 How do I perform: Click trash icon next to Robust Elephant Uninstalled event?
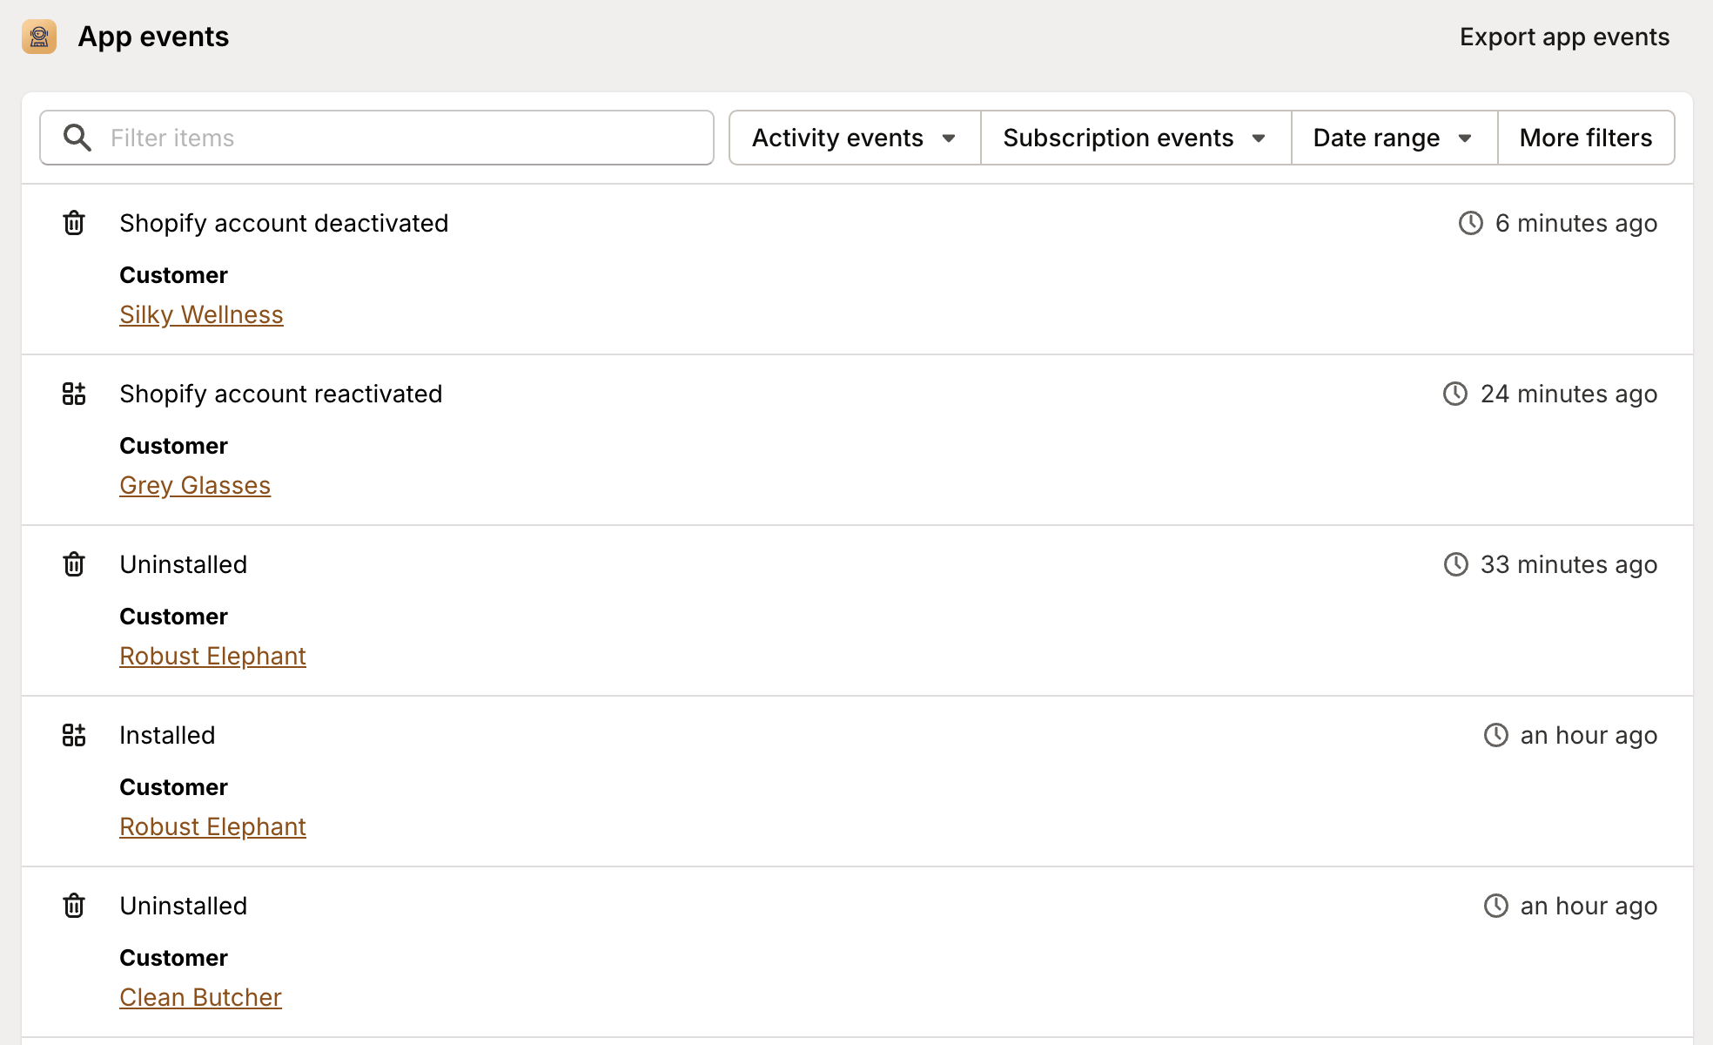74,564
